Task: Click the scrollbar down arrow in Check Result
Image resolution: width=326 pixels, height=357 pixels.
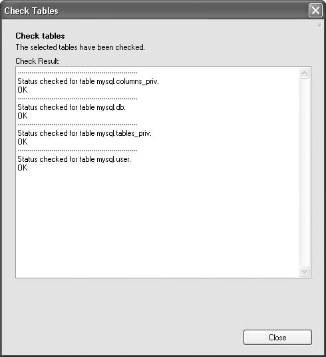Action: tap(305, 271)
